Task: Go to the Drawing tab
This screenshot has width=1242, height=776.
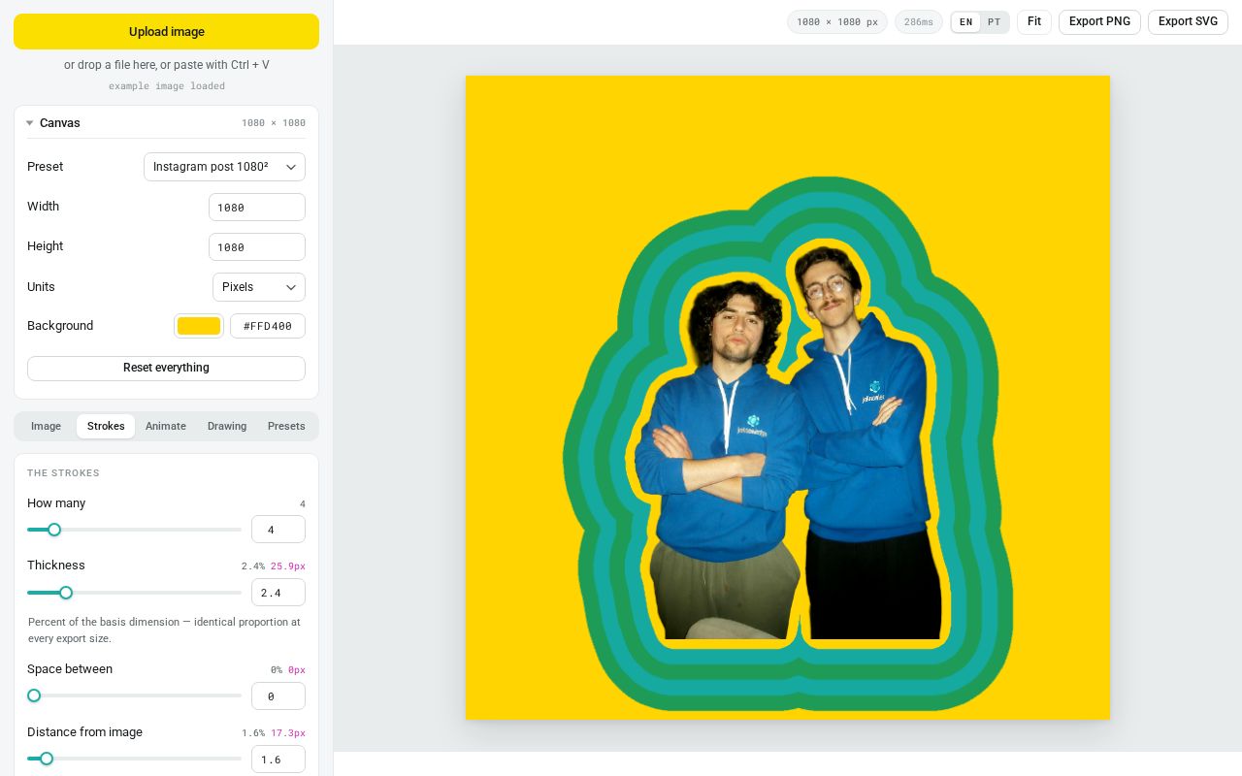Action: (x=227, y=427)
